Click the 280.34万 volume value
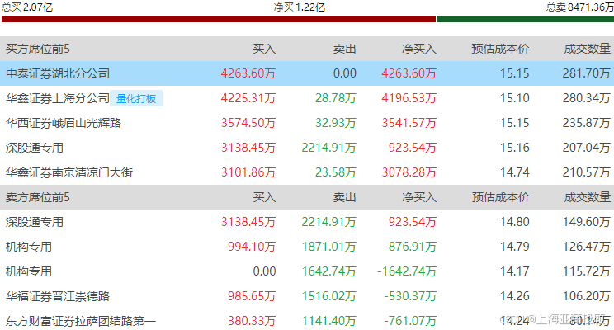Screen dimensions: 614x330 (x=587, y=98)
